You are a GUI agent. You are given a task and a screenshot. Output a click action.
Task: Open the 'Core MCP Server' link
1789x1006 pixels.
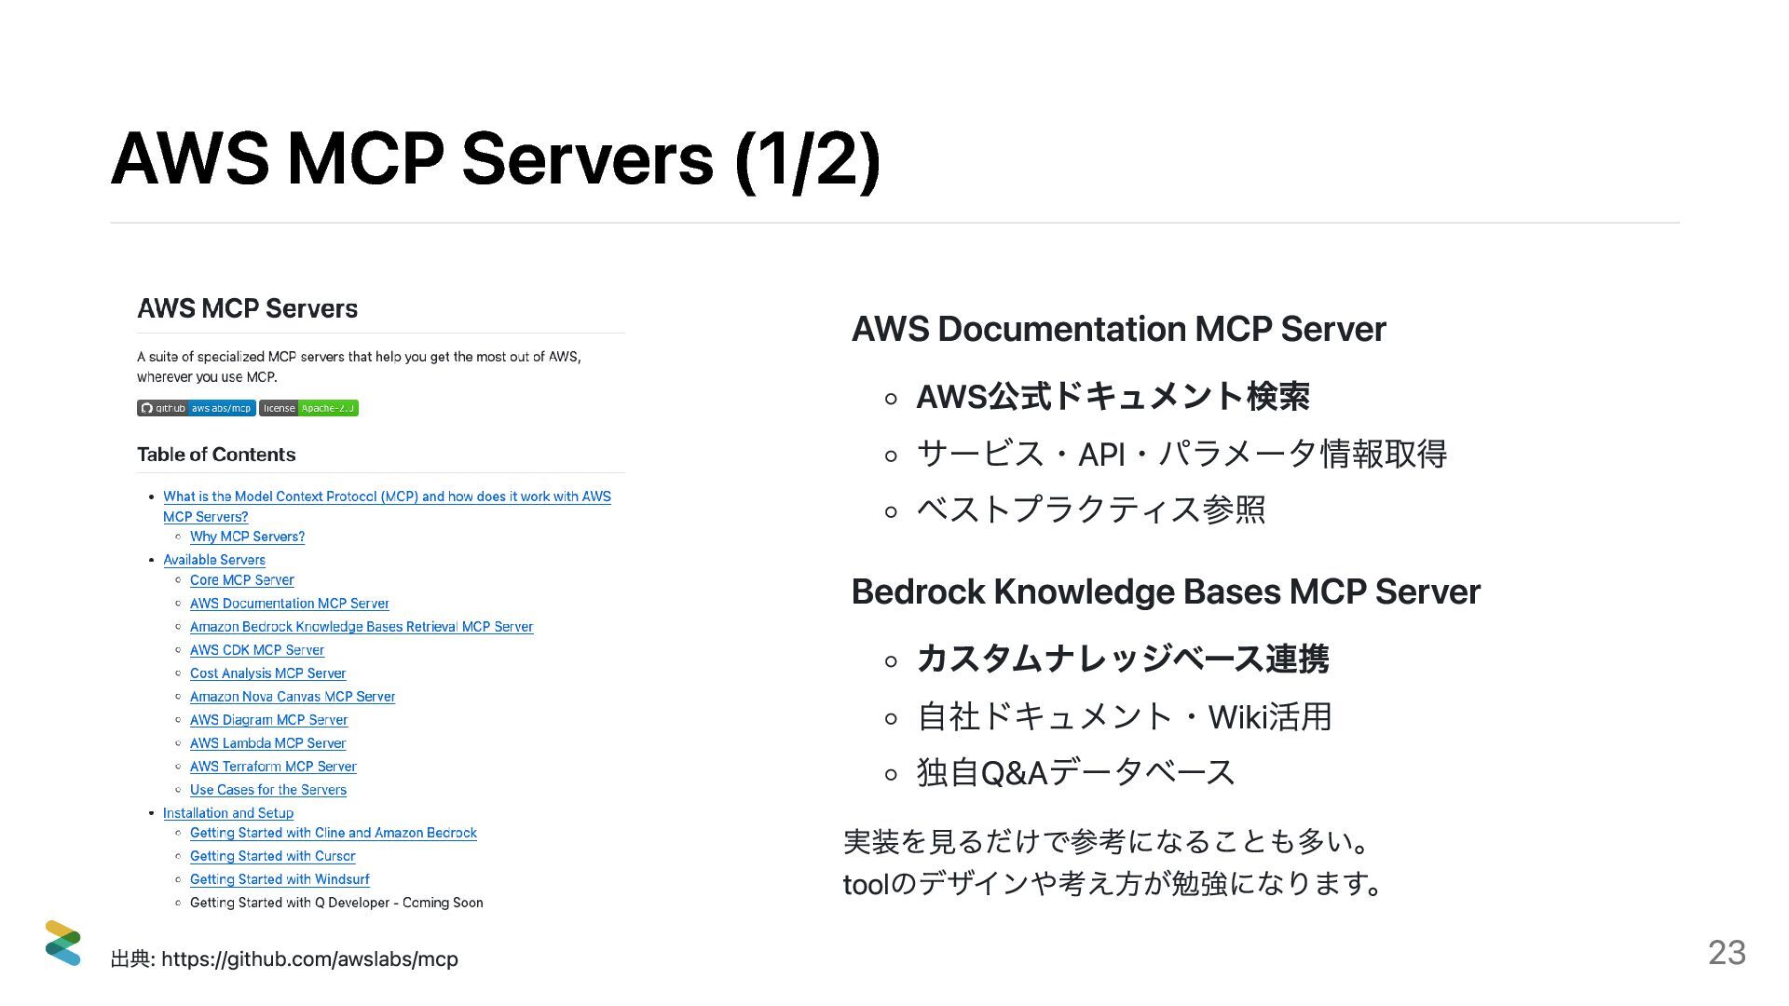[x=241, y=580]
